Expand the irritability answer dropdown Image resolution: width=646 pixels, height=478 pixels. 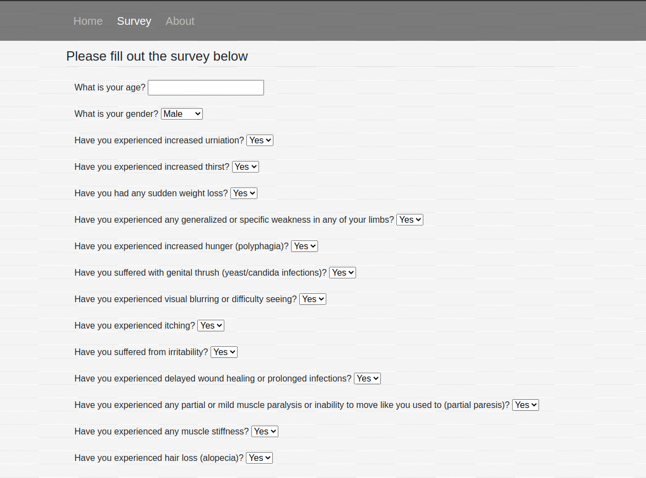224,352
